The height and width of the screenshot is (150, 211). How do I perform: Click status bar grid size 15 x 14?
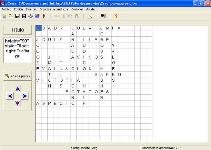tap(161, 148)
